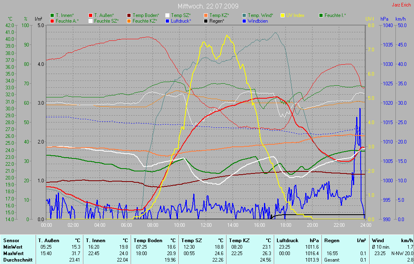Select the yellow UV Index legend square
The image size is (414, 264).
(283, 15)
